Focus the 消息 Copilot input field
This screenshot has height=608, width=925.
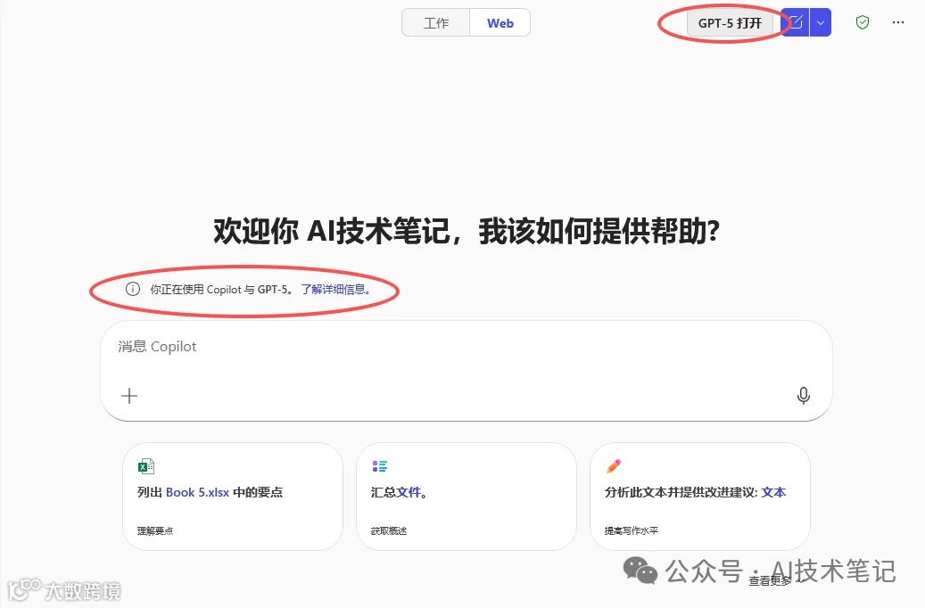(466, 371)
